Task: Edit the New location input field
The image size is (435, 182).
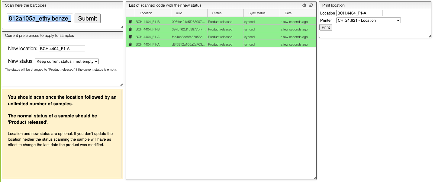Action: [62, 49]
